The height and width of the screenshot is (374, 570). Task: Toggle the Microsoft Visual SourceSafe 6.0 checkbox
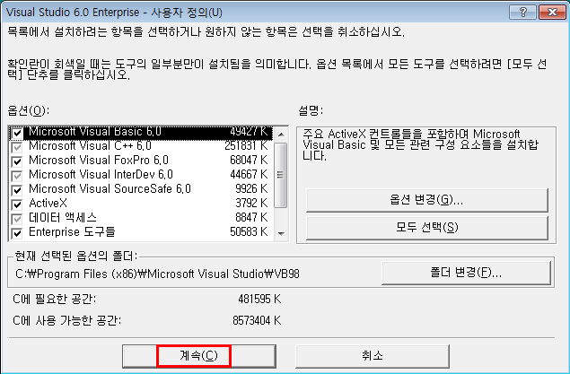click(x=17, y=190)
